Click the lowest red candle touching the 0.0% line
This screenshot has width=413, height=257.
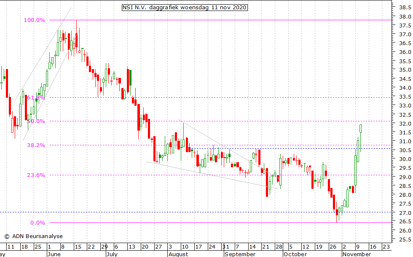point(336,213)
